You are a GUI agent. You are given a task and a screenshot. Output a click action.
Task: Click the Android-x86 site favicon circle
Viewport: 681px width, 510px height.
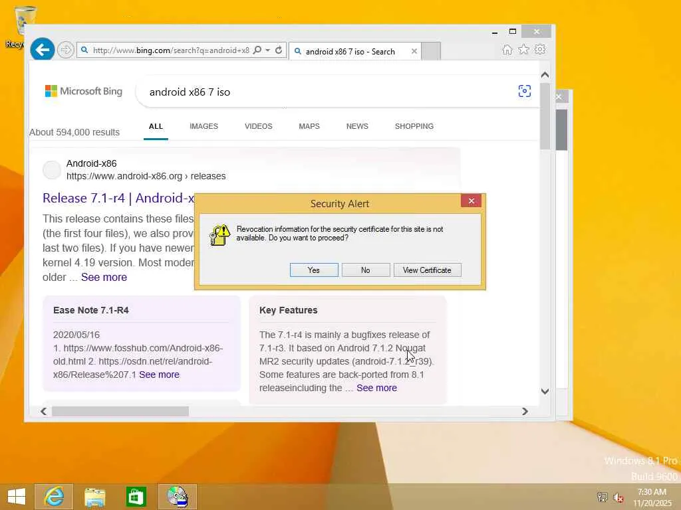tap(52, 170)
